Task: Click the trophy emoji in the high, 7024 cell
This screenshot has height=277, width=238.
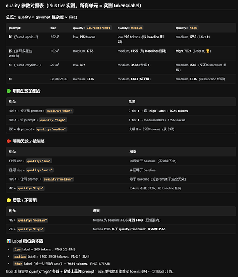Action: pyautogui.click(x=207, y=51)
